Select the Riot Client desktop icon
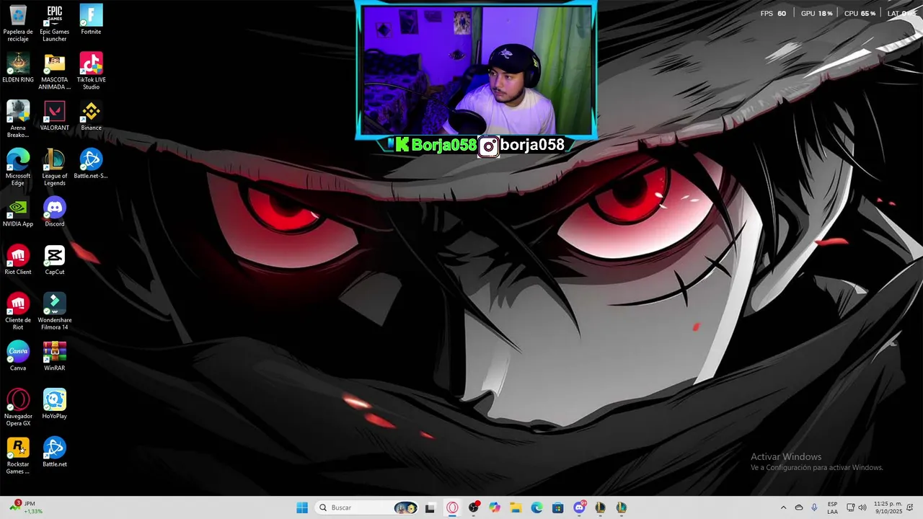Viewport: 923px width, 519px height. coord(18,260)
